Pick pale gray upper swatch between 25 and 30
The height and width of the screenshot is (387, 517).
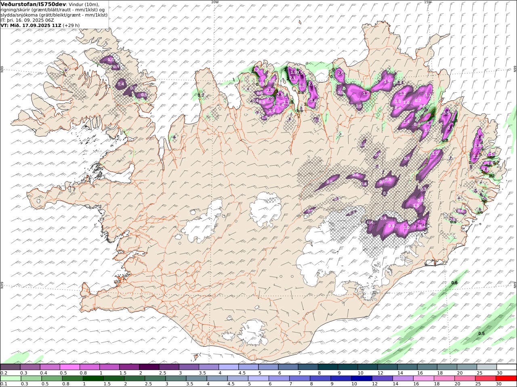(486, 367)
